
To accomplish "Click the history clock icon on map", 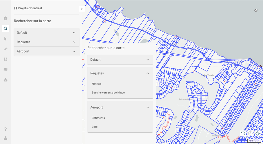I will [x=243, y=133].
